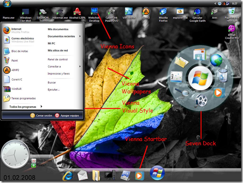Open Piano.exe desktop shortcut

pos(9,17)
